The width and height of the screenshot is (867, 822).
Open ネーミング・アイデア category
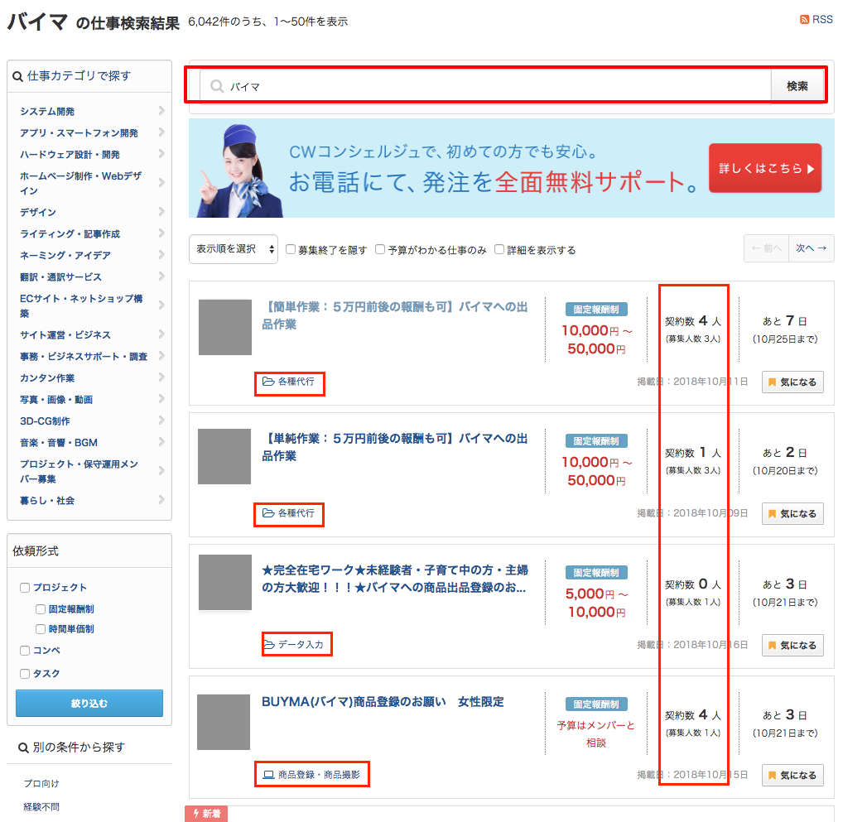pos(65,256)
